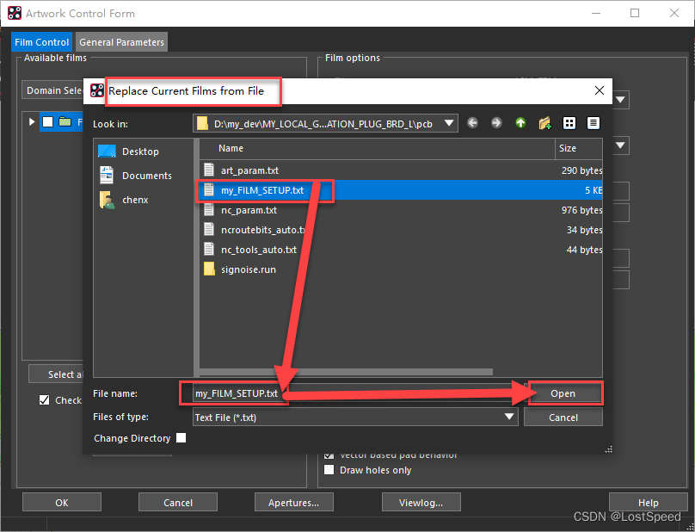The width and height of the screenshot is (695, 532).
Task: Open the Files of type dropdown
Action: [x=509, y=418]
